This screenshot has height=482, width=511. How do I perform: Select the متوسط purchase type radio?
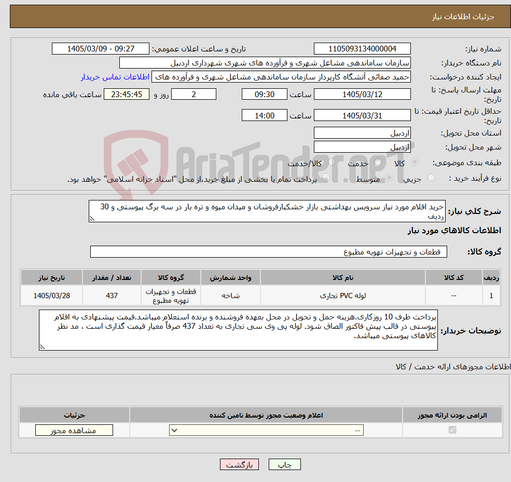point(389,178)
